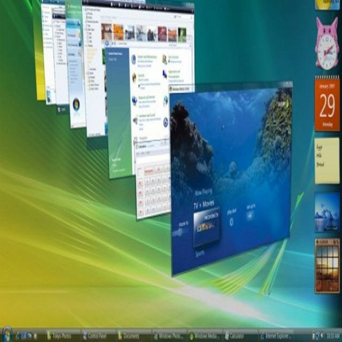Select Now Playing in Media Center

click(x=203, y=192)
